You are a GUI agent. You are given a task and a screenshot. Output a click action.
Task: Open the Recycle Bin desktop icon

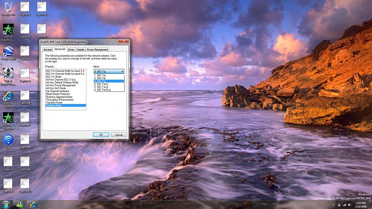click(8, 8)
